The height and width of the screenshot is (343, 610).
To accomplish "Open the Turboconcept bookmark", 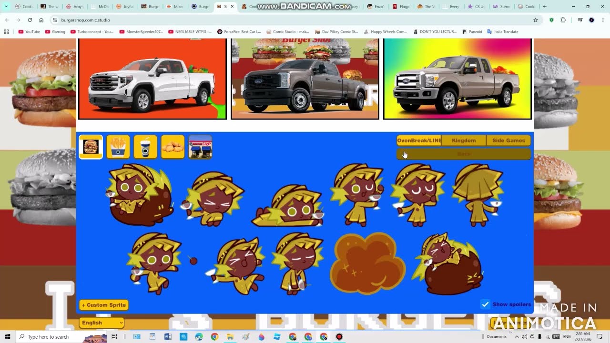I will pos(92,31).
